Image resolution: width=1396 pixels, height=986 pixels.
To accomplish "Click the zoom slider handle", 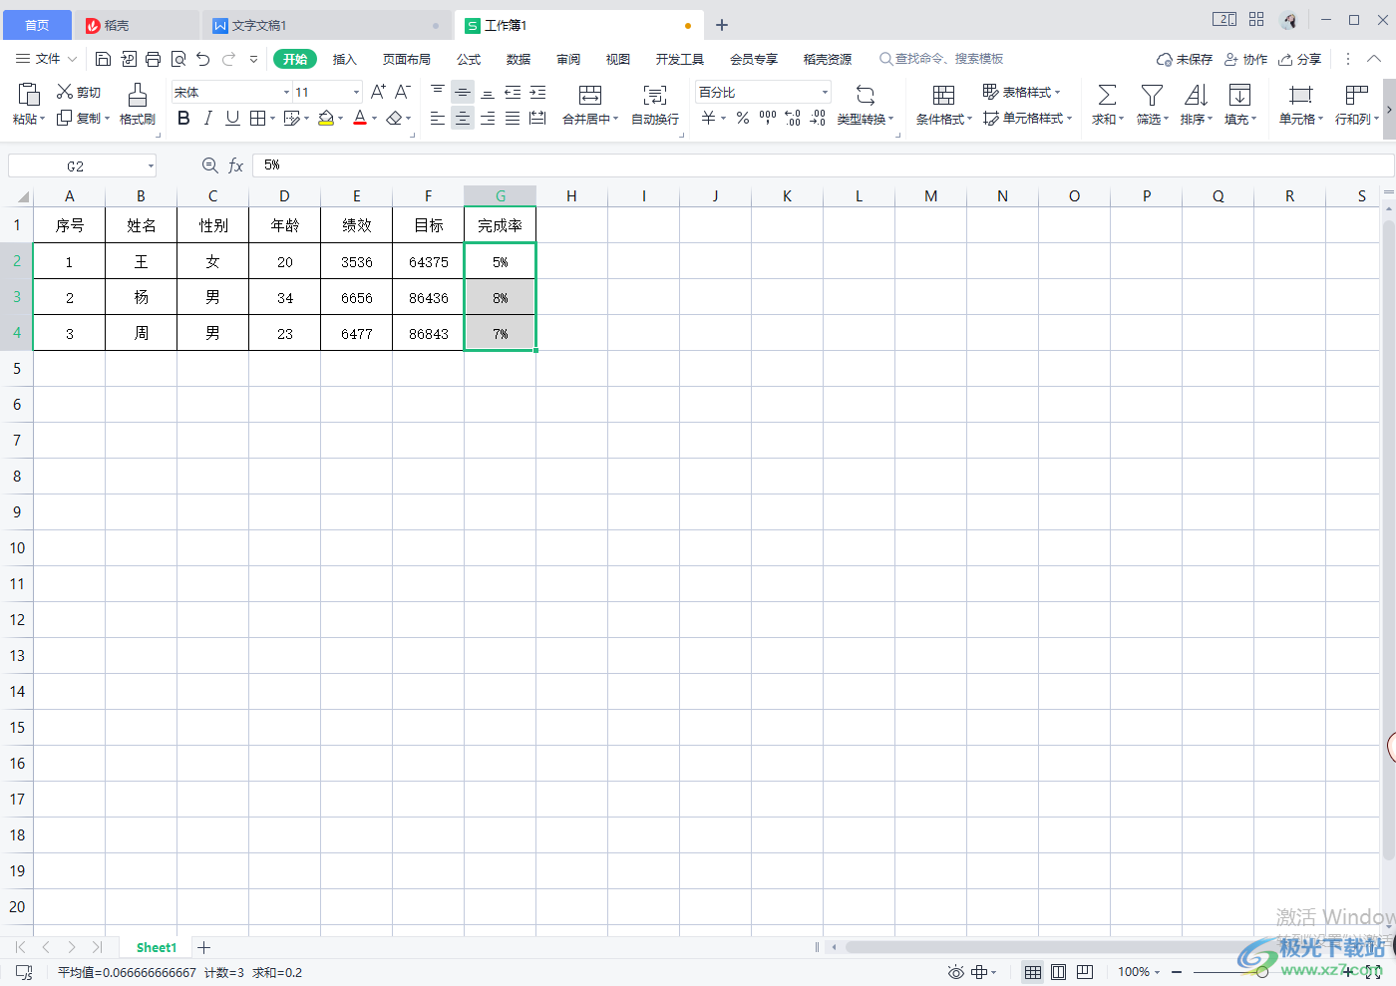I will click(1262, 972).
